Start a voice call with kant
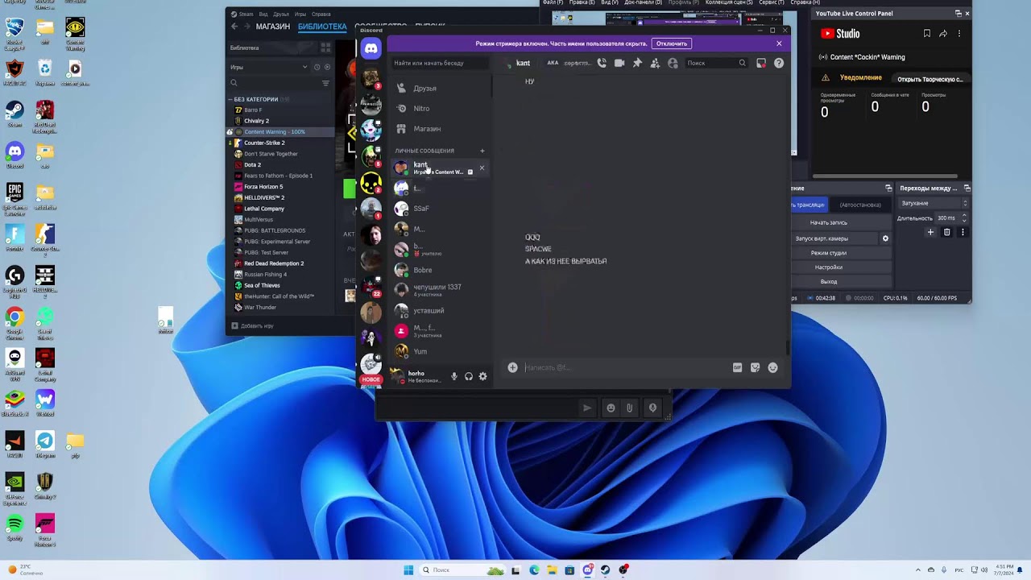The width and height of the screenshot is (1031, 580). 602,63
